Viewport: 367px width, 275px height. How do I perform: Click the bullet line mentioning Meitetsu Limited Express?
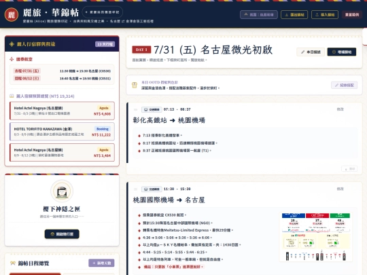coord(188,230)
